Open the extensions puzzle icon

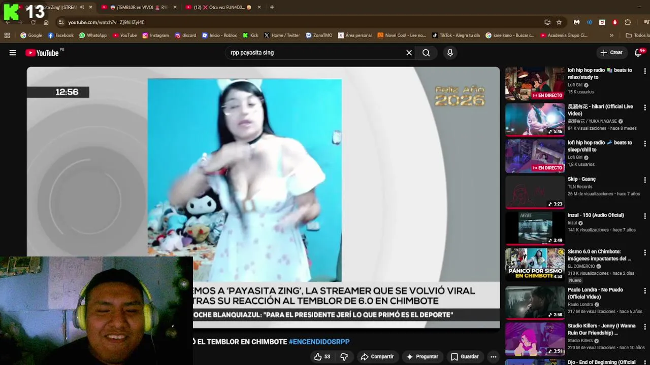pos(628,22)
